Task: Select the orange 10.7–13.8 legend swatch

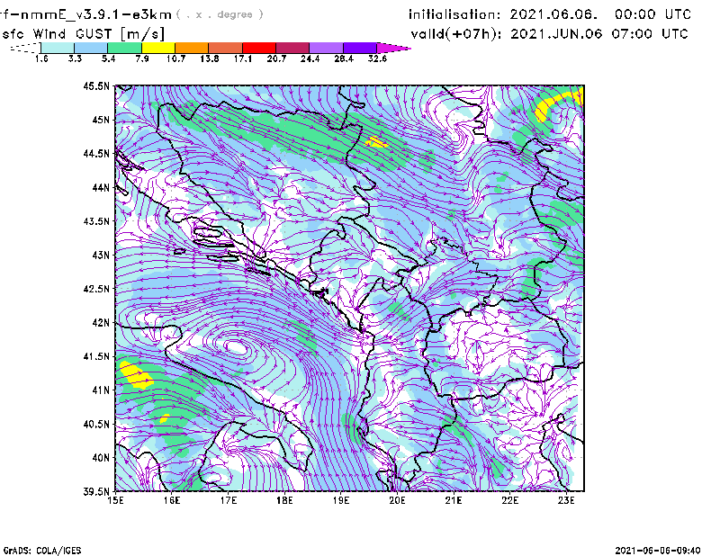Action: pos(192,48)
